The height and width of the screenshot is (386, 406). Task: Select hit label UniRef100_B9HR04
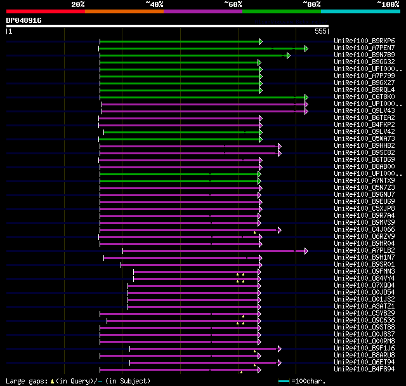[364, 244]
